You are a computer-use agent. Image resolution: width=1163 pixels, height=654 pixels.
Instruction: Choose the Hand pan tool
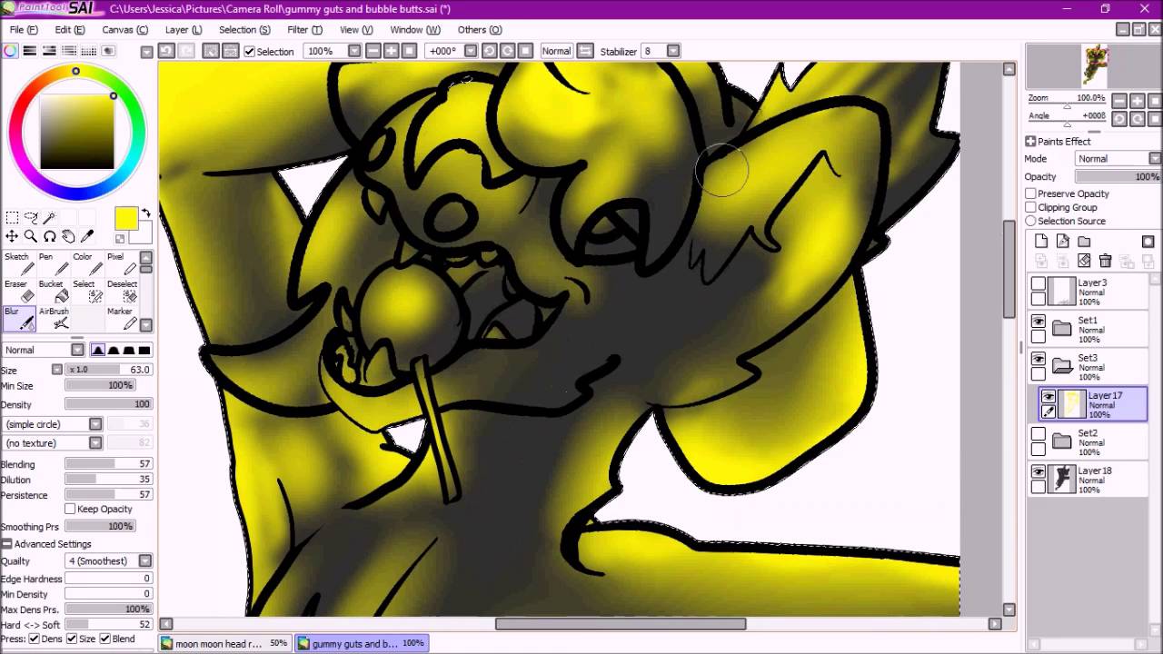click(68, 236)
